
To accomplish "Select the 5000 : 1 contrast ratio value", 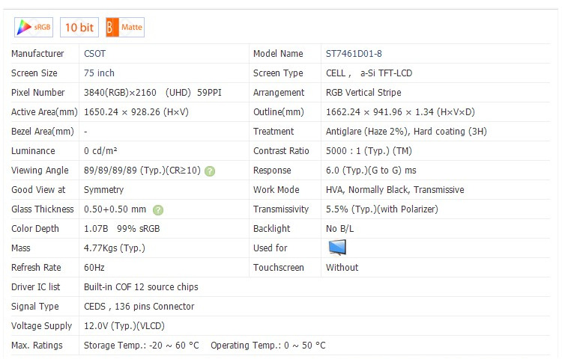I will tap(369, 151).
